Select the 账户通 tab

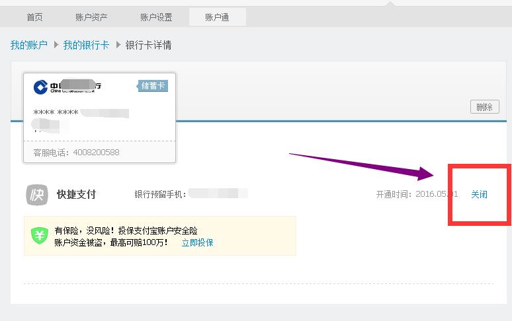pyautogui.click(x=217, y=17)
